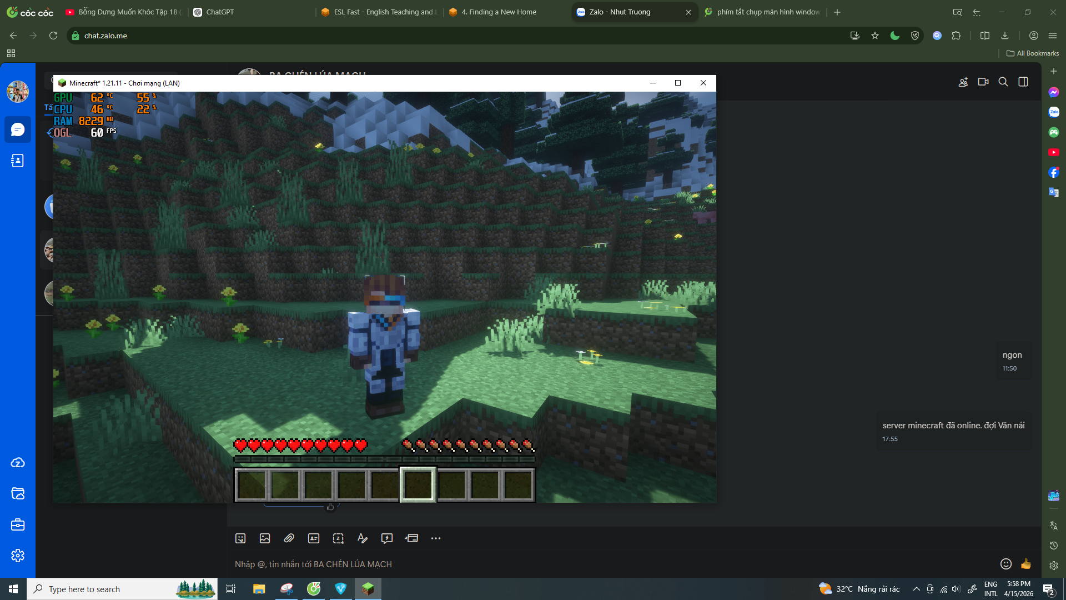This screenshot has height=600, width=1066.
Task: Start a video call in Zalo
Action: coord(983,82)
